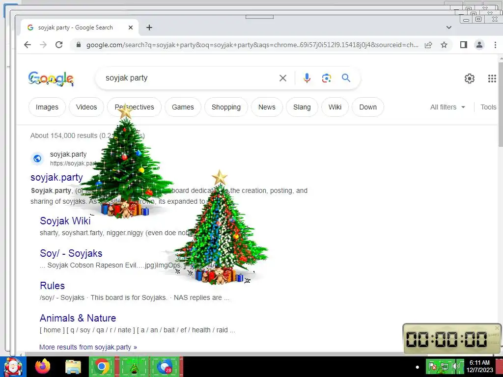Image resolution: width=503 pixels, height=377 pixels.
Task: Open the Soy/ - Soyjaks link
Action: tap(71, 253)
